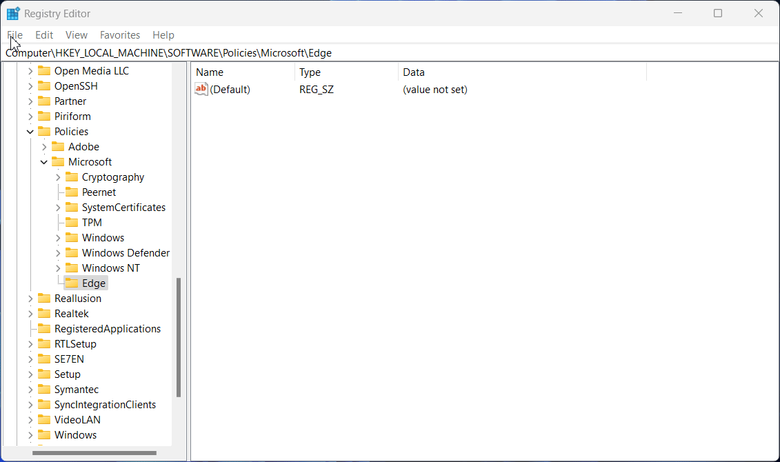Image resolution: width=780 pixels, height=462 pixels.
Task: Click the (Default) string value icon
Action: pos(201,90)
